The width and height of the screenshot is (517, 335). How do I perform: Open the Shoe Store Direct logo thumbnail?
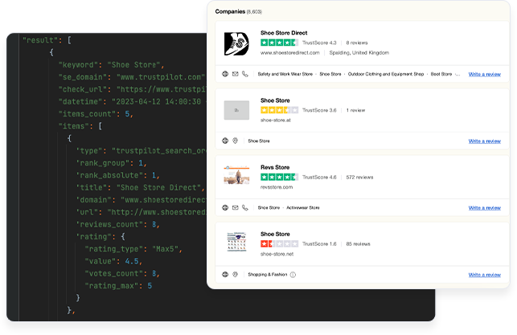[236, 43]
